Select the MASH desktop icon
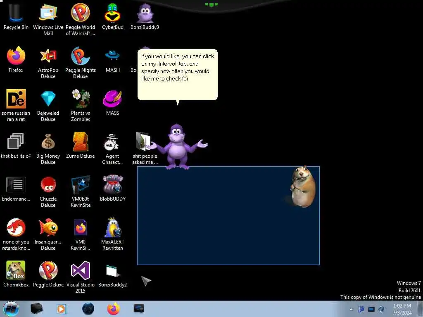The width and height of the screenshot is (423, 317). [x=112, y=60]
